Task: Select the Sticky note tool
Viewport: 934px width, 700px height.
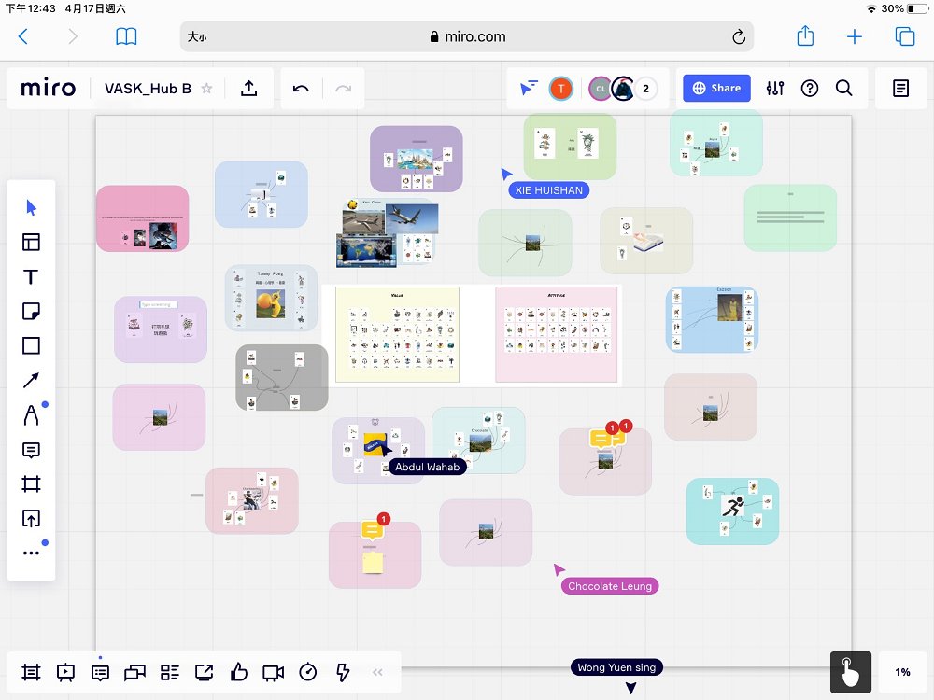Action: (x=31, y=312)
